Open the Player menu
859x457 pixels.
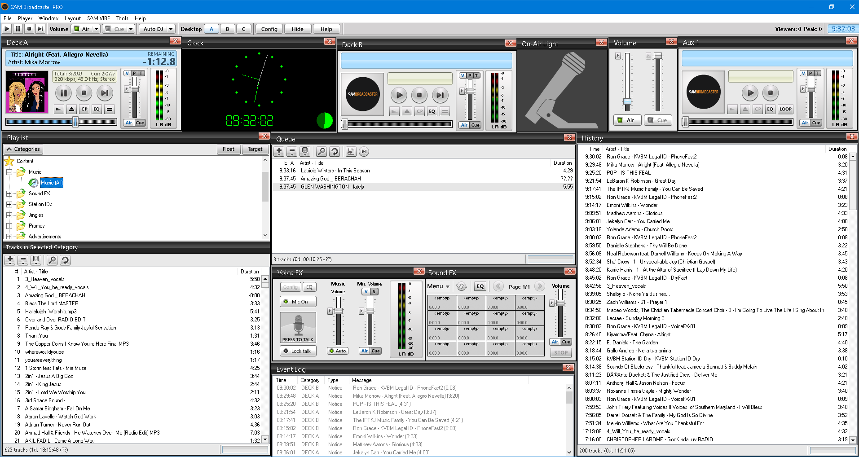pos(25,18)
